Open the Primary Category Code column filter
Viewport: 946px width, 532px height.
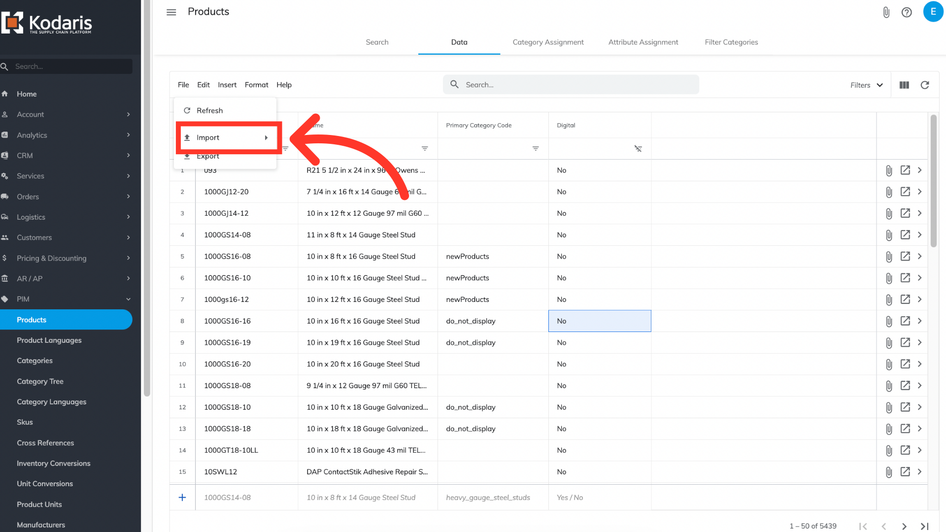[536, 148]
